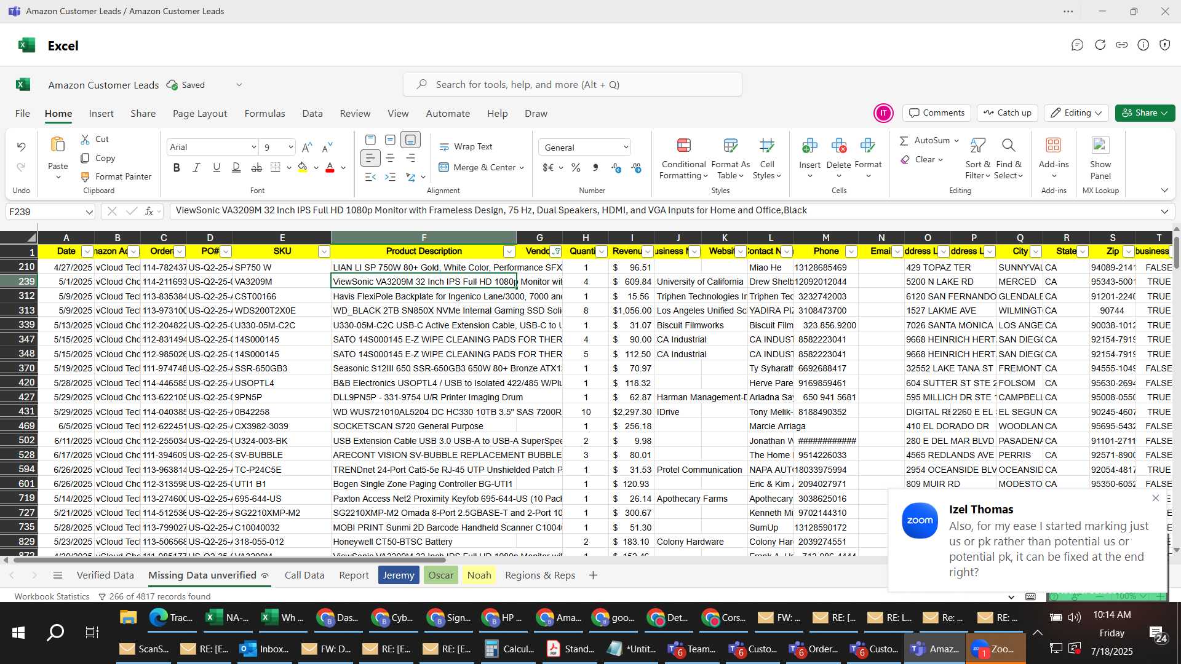The width and height of the screenshot is (1181, 664).
Task: Click the decrease indent icon
Action: tap(370, 177)
